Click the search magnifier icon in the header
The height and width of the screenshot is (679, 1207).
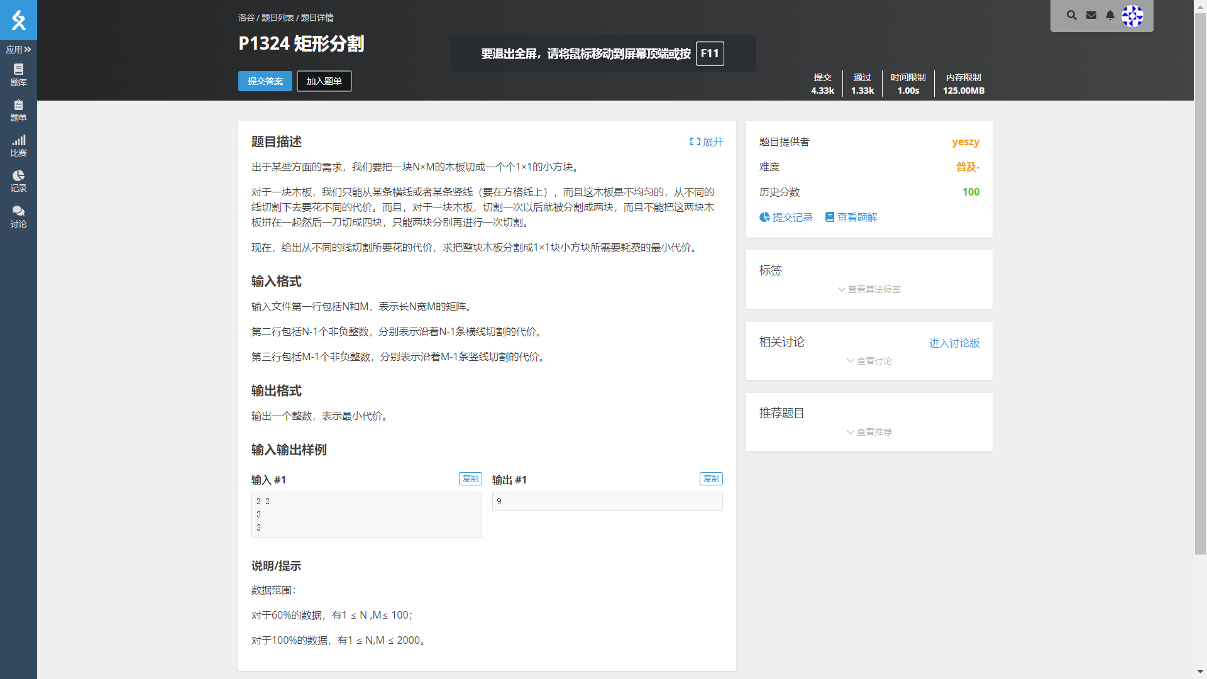(x=1071, y=15)
